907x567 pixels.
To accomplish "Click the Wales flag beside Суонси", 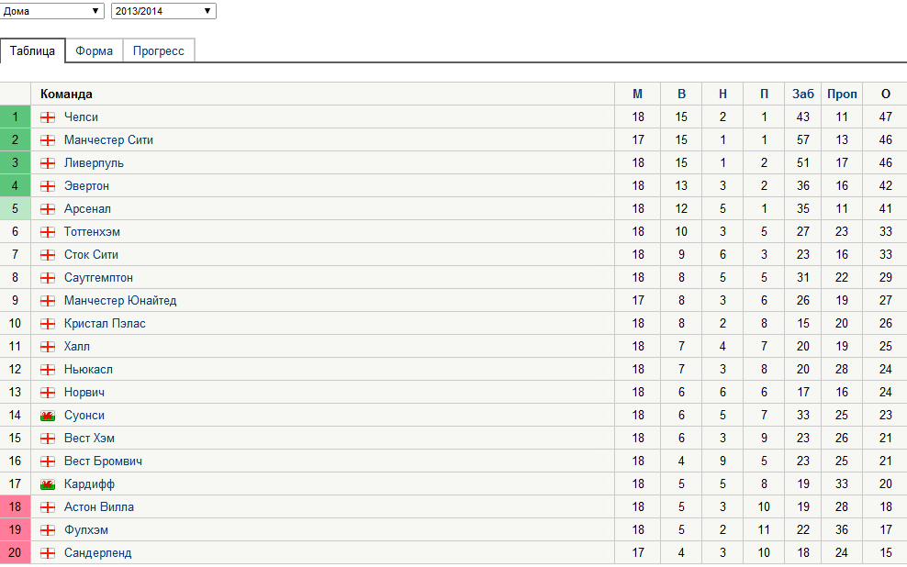I will click(x=48, y=415).
